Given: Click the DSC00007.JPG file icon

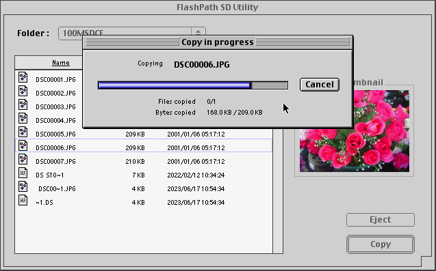Looking at the screenshot, I should 23,159.
